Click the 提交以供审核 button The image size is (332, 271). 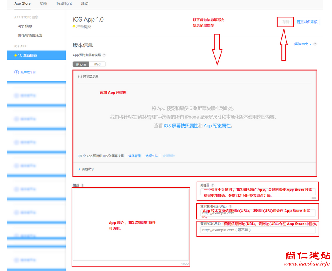307,22
